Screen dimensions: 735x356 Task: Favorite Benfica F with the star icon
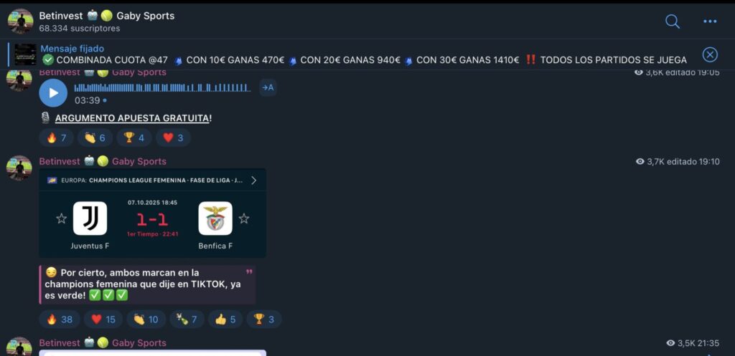[x=244, y=218]
